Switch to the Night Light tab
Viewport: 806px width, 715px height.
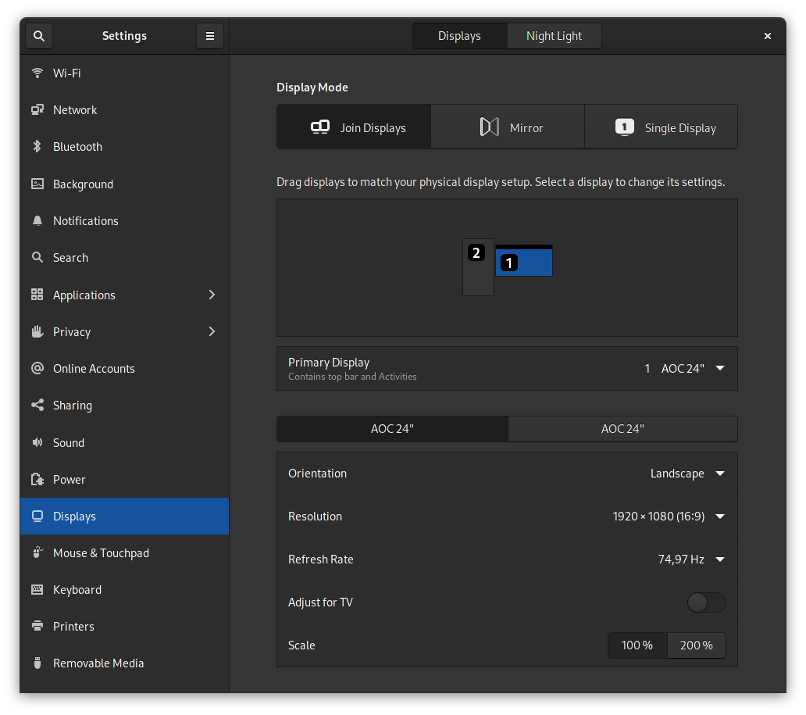(x=555, y=36)
